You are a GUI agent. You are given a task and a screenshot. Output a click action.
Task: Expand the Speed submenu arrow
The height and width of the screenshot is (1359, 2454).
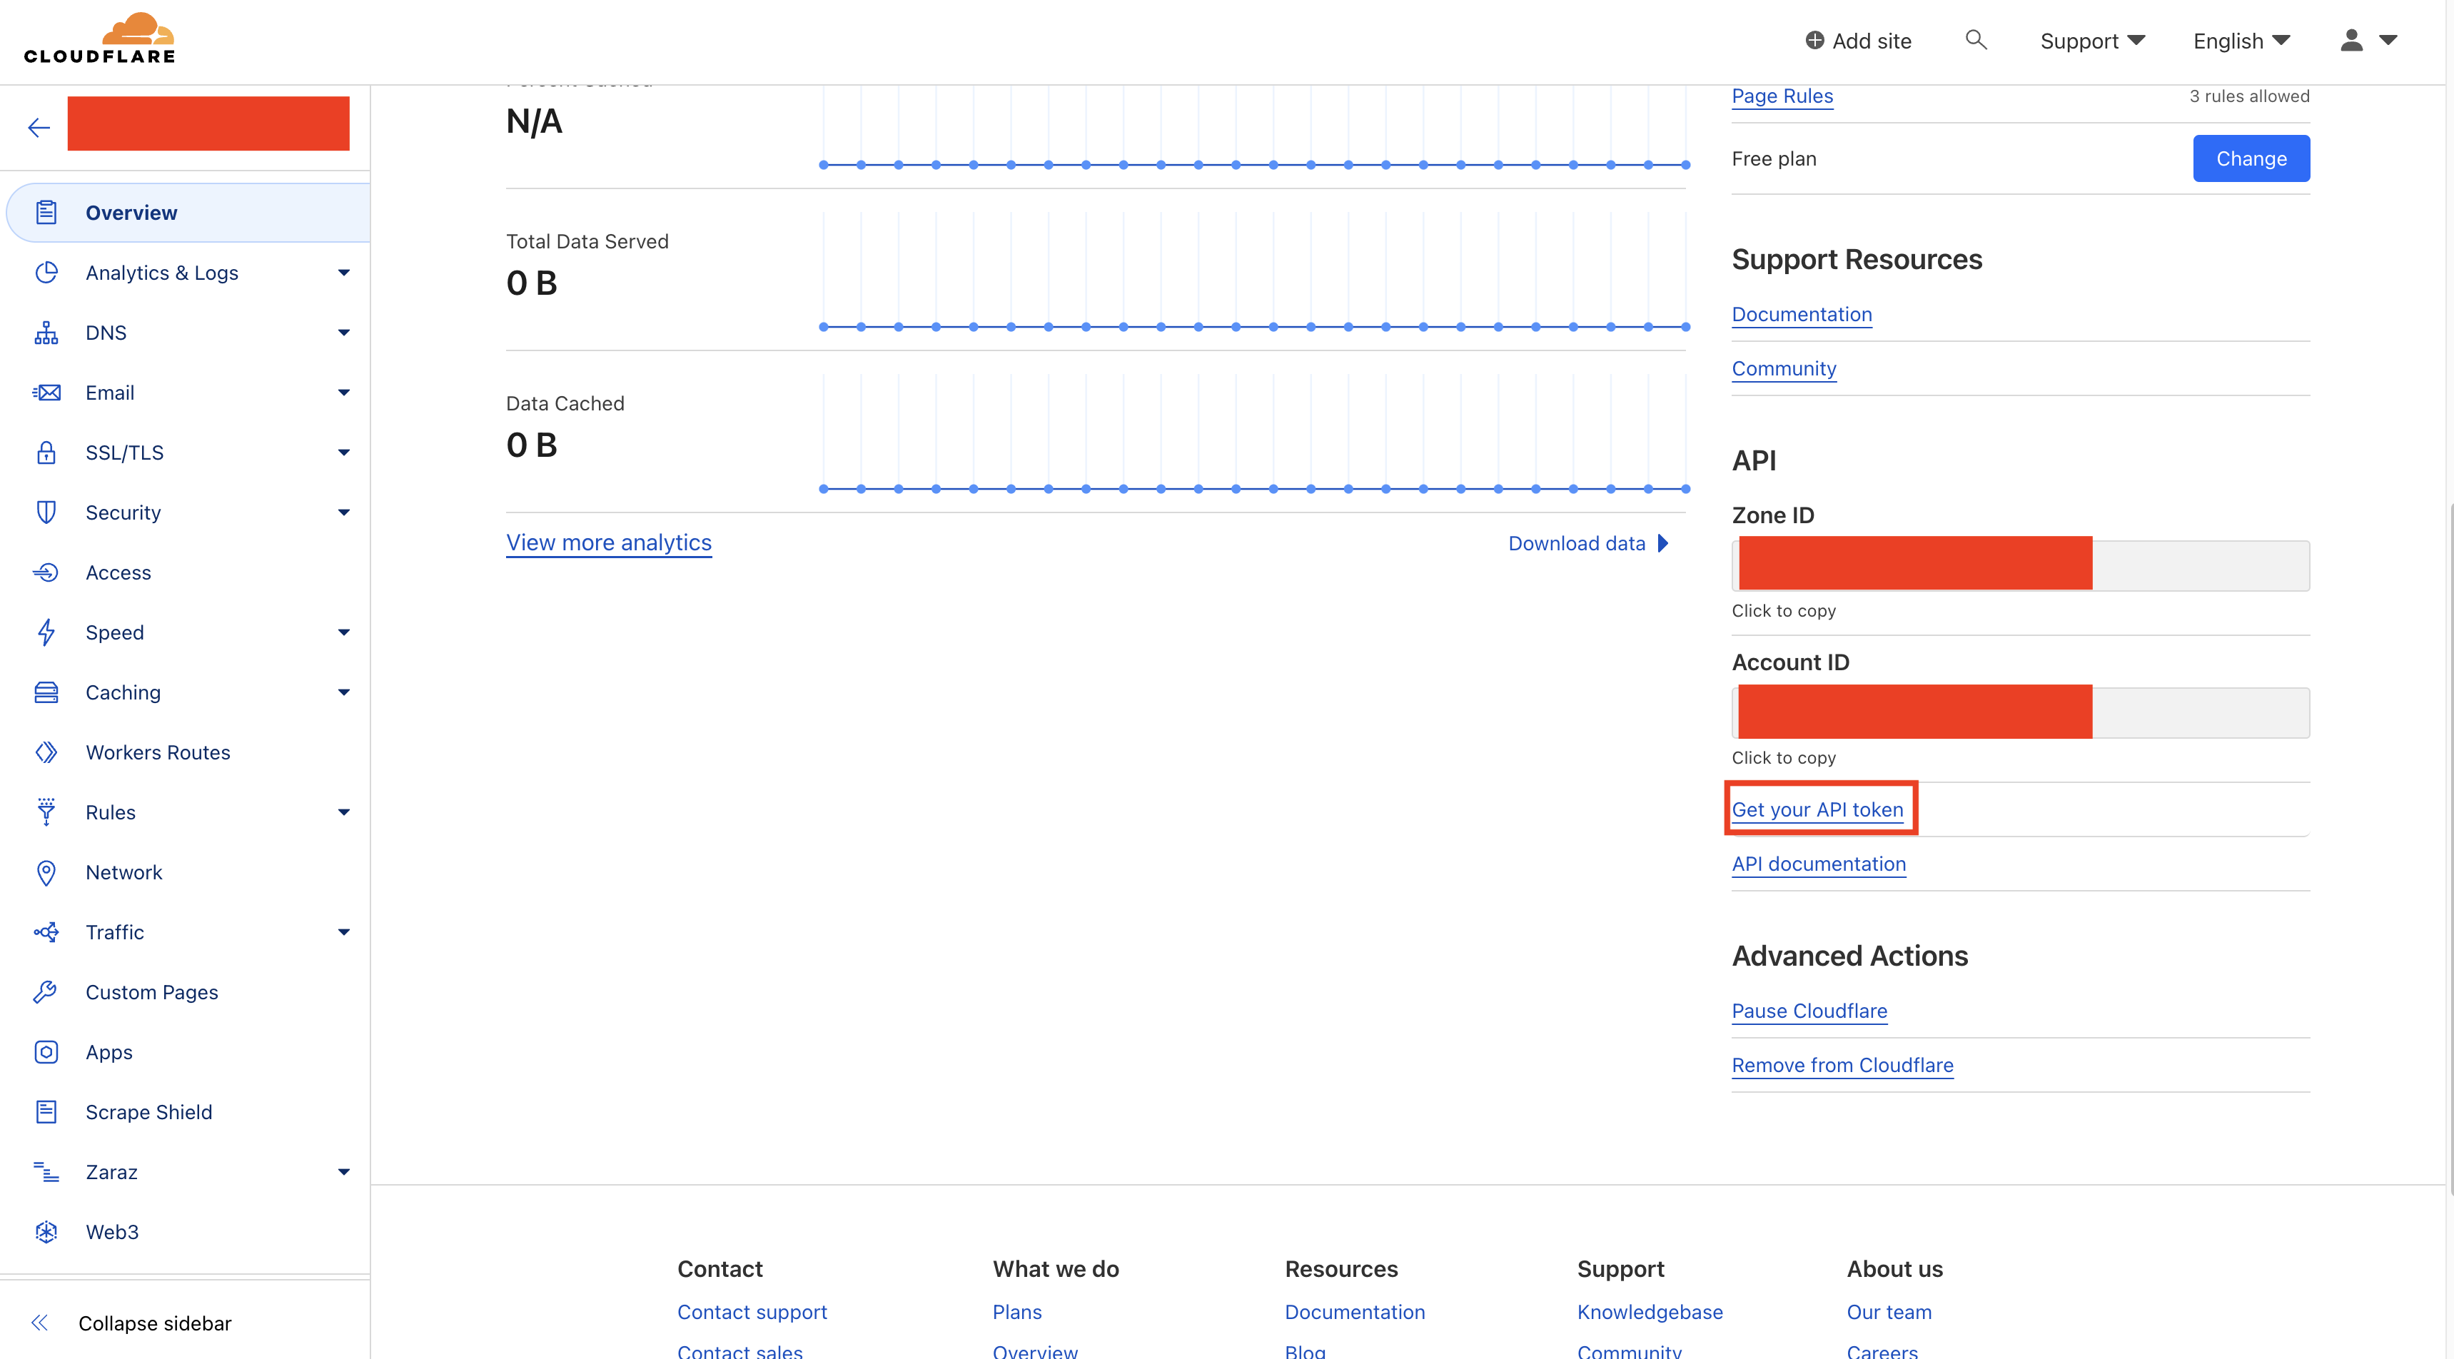(x=344, y=632)
